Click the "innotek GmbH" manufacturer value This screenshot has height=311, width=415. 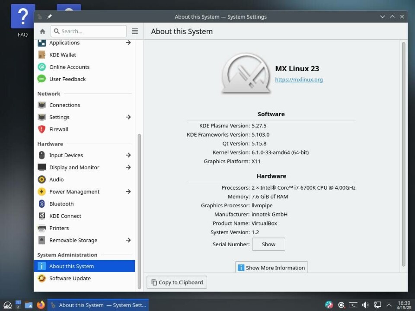point(269,215)
